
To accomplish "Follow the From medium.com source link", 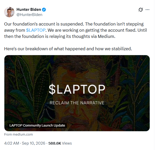I will 19,135.
